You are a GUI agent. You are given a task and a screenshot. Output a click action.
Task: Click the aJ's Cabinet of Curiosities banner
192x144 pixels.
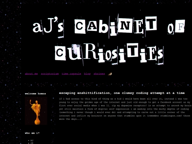109,40
